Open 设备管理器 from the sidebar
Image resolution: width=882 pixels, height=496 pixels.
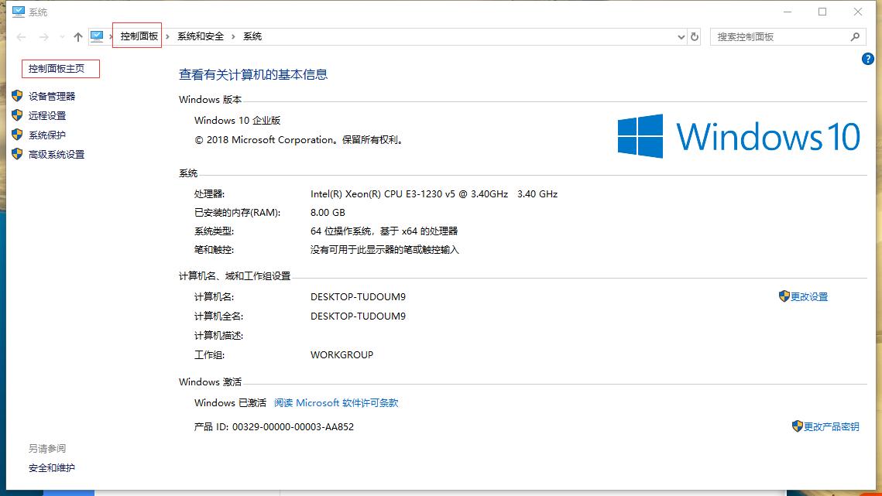pyautogui.click(x=53, y=96)
